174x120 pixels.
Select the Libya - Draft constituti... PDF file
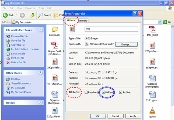tap(55, 49)
